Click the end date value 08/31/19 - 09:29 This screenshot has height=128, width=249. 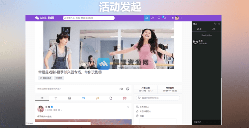[x=170, y=91]
